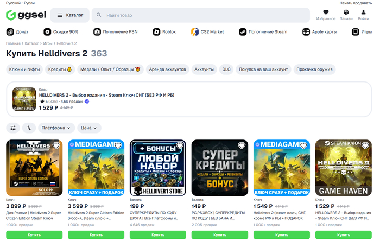380x241 pixels.
Task: Select Покупка на ваш аккаунт tab
Action: (263, 69)
